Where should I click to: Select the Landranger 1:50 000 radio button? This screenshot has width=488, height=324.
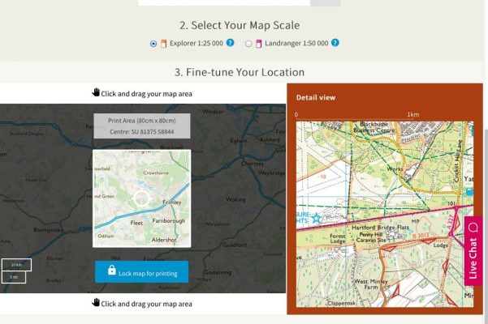coord(248,44)
